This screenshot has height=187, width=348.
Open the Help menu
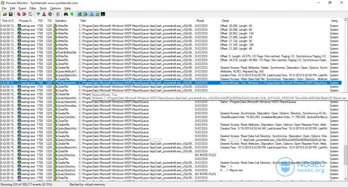pyautogui.click(x=67, y=8)
